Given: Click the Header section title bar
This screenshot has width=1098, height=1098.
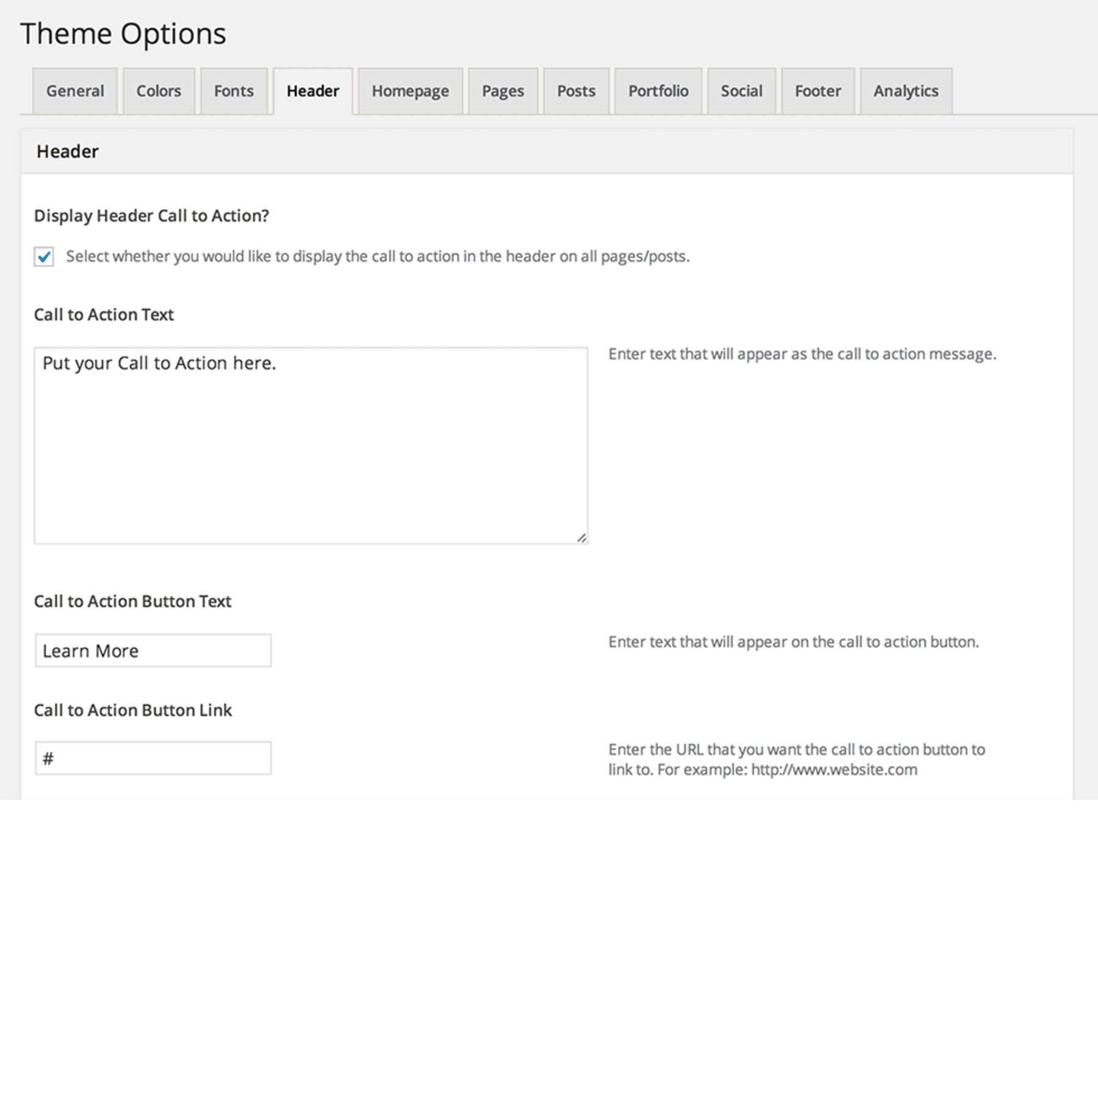Looking at the screenshot, I should (547, 151).
